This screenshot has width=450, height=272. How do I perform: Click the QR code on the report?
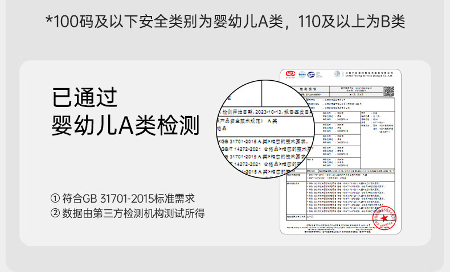pos(390,92)
